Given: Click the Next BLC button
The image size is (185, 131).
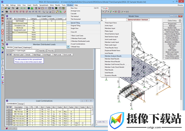Looking at the screenshot, I should 42,51.
